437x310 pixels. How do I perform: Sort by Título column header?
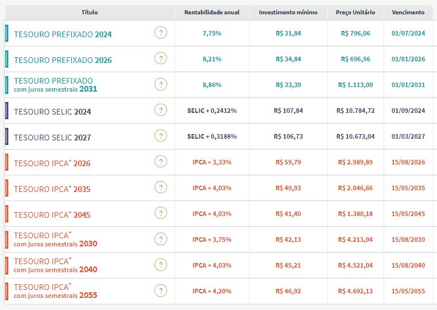[90, 12]
